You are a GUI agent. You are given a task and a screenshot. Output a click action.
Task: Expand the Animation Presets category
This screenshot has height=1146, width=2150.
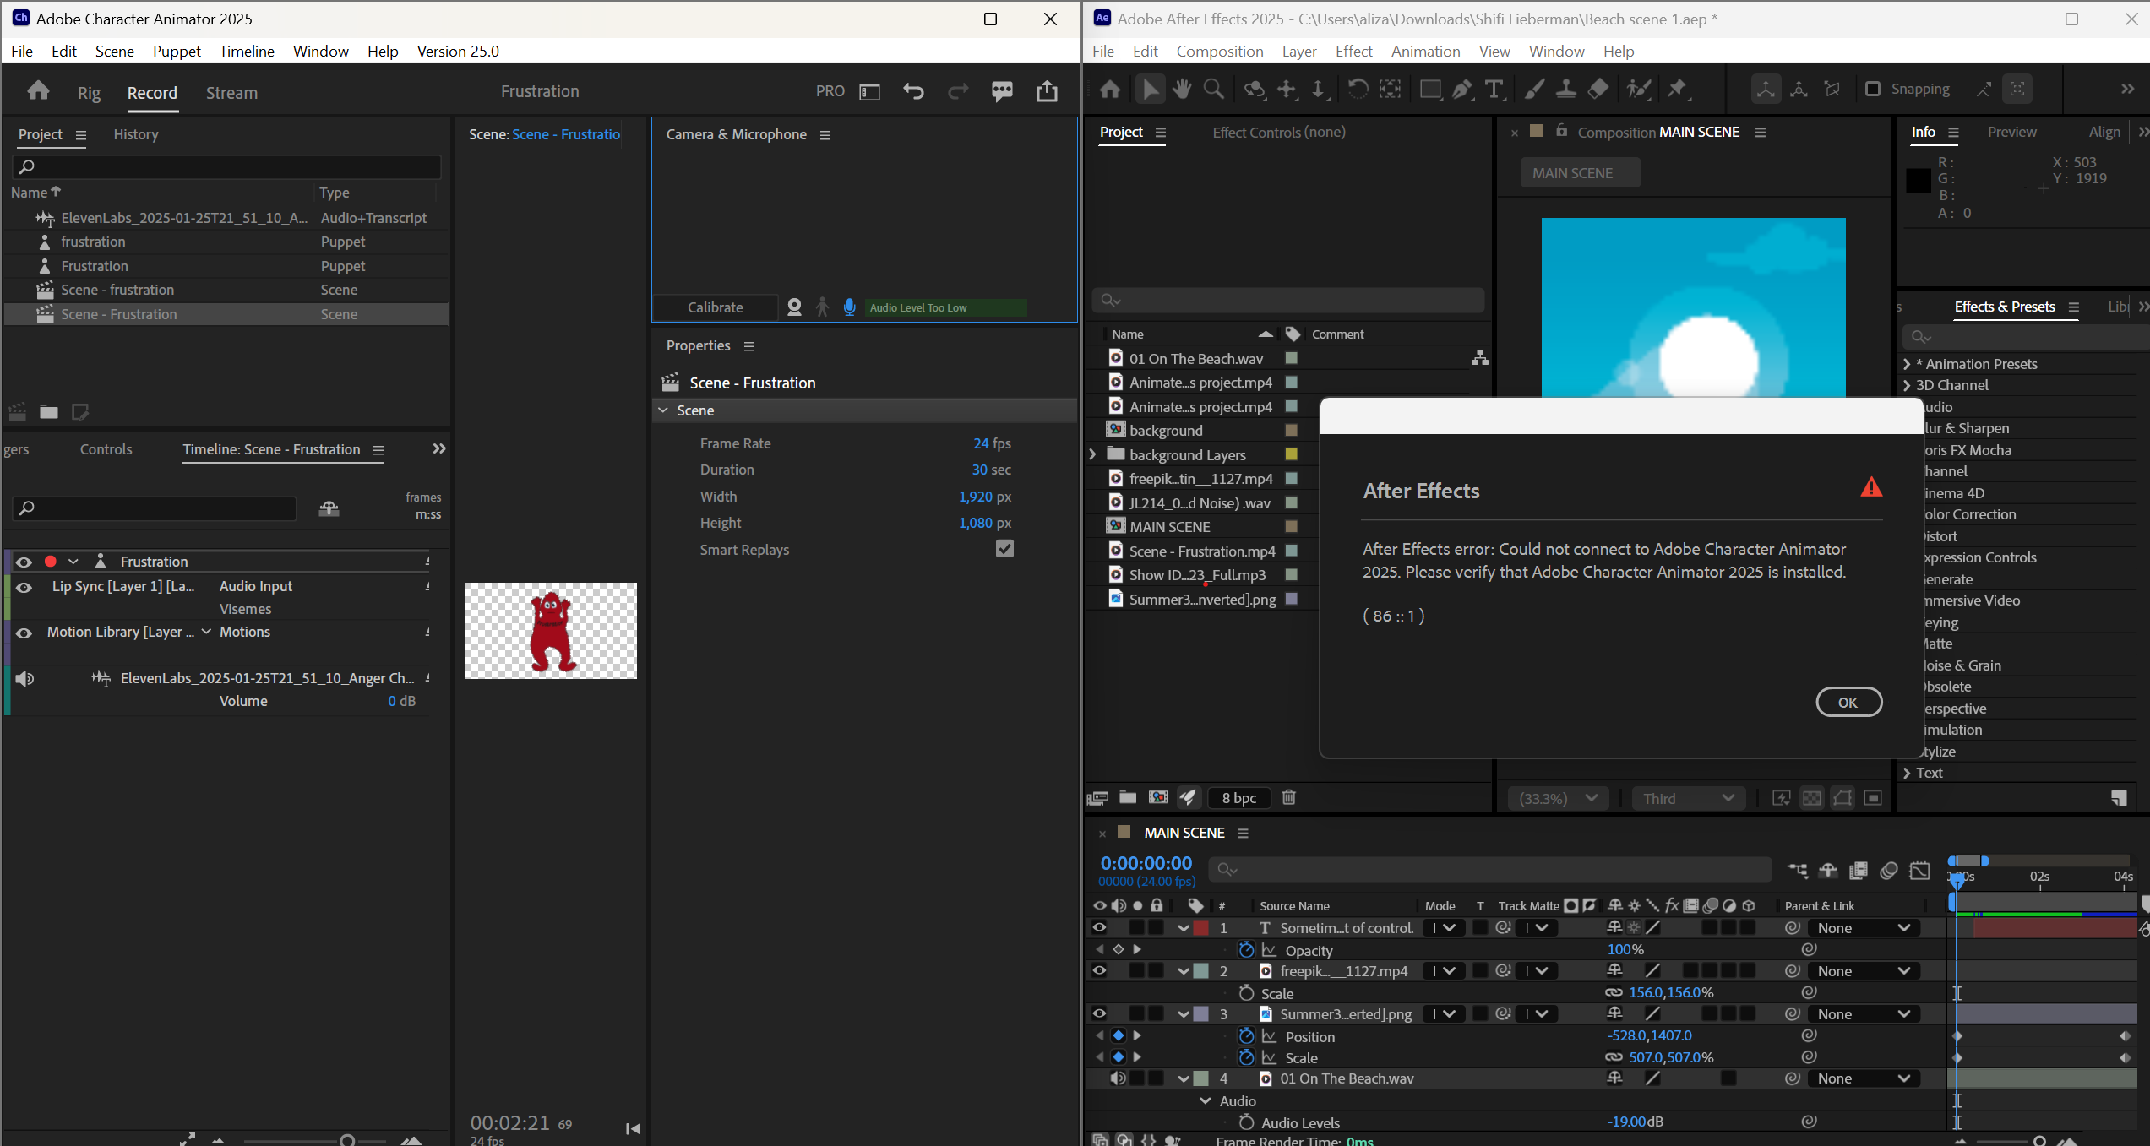point(1907,364)
